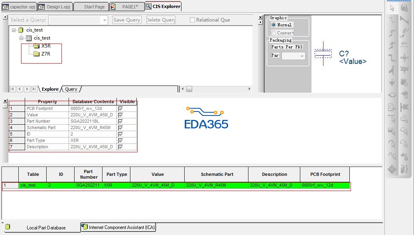Choose the Place Hierarchical Block tool

[x=404, y=82]
